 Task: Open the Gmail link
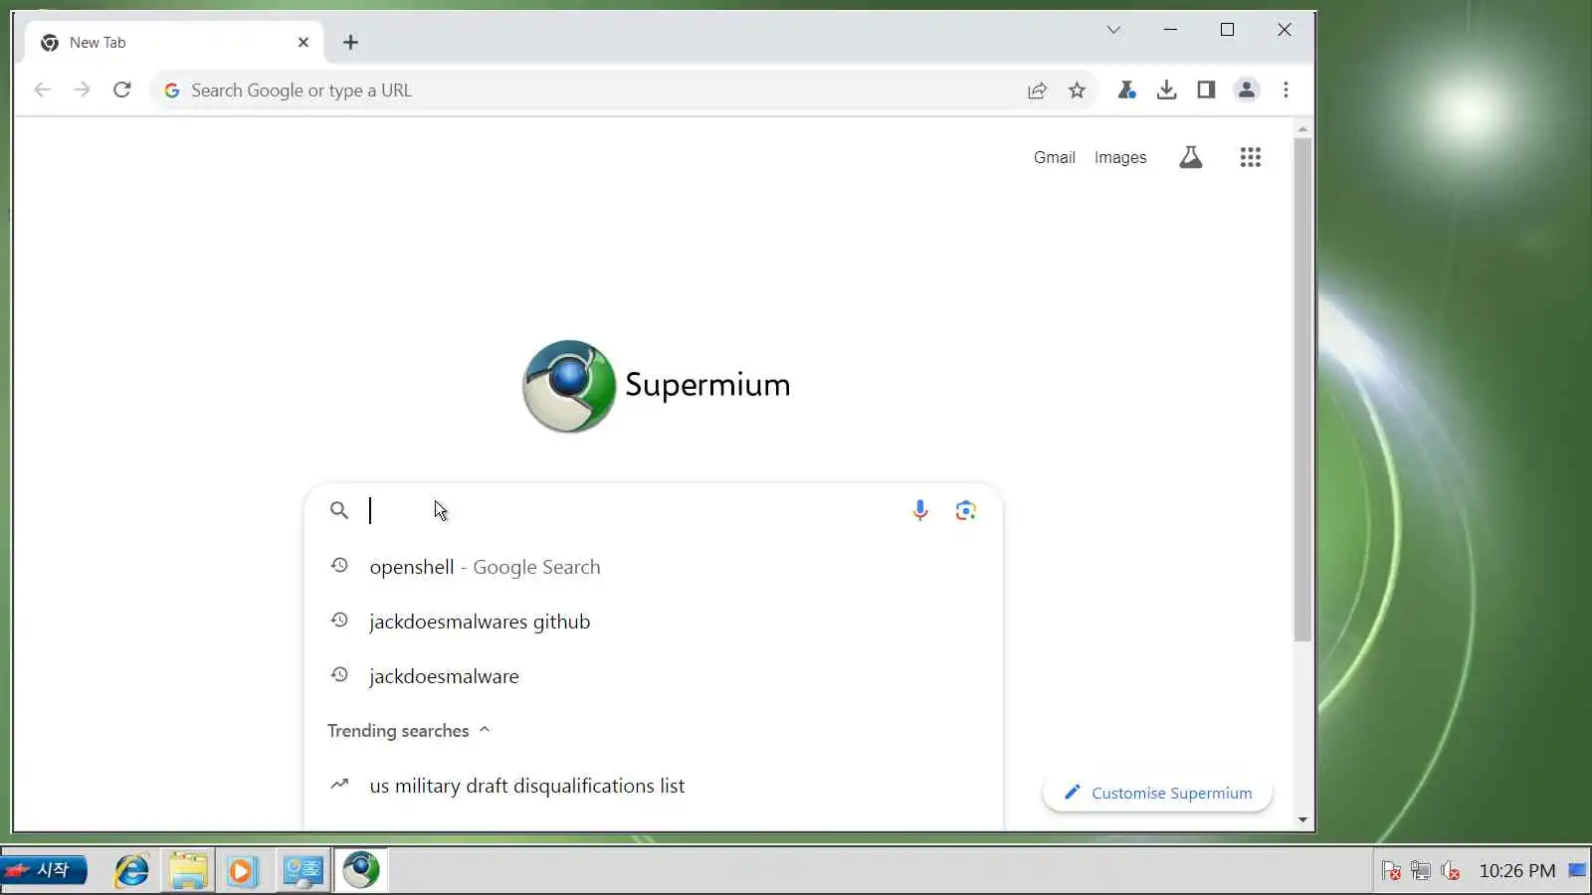coord(1055,157)
